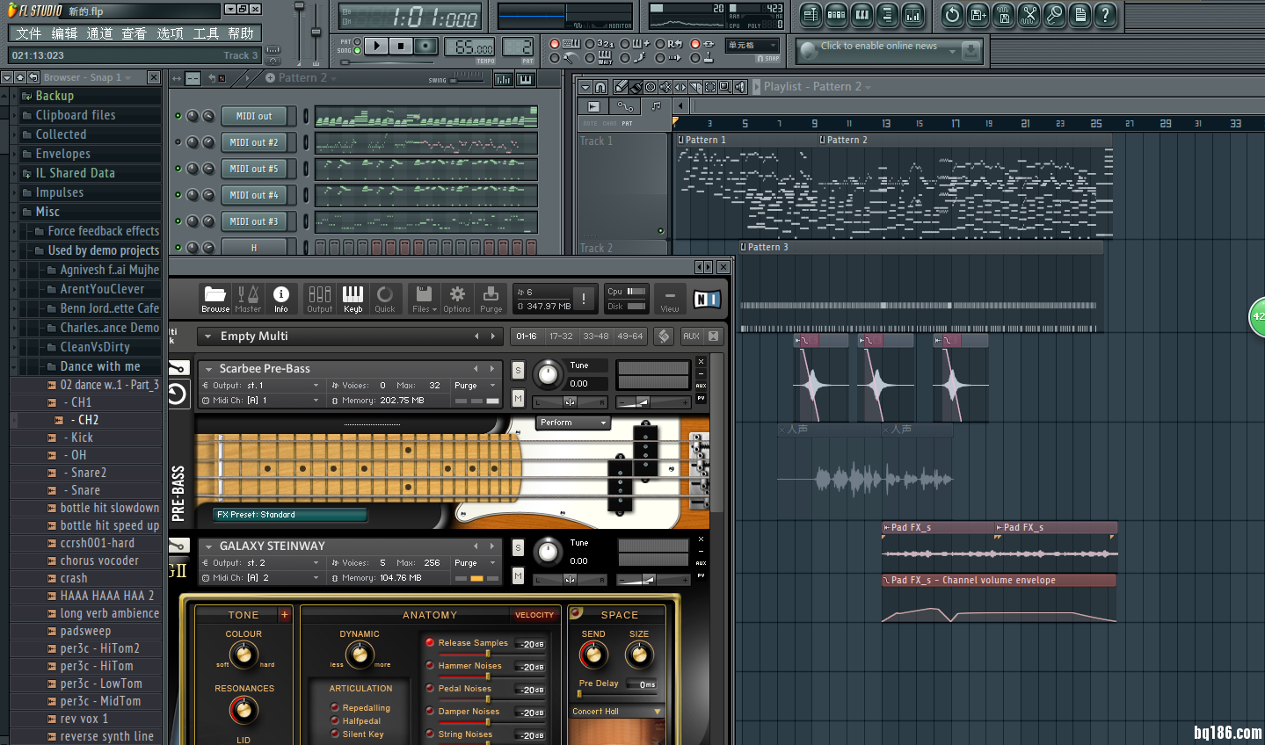
Task: Open Empty Multi dropdown arrow
Action: click(208, 336)
